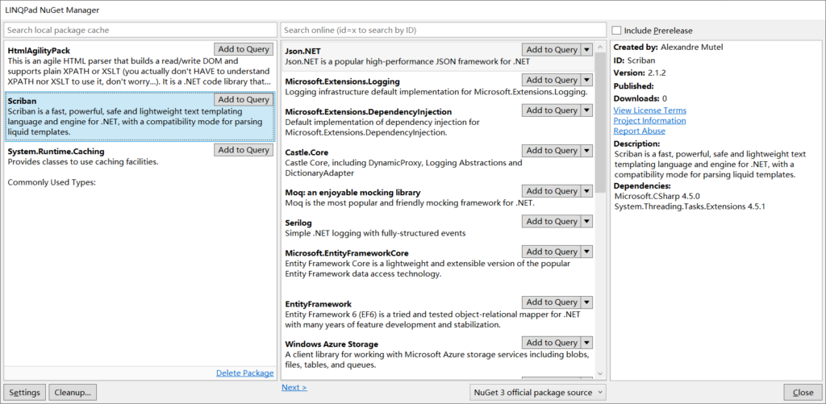Viewport: 826px width, 404px height.
Task: Enable the Include Prerelease checkbox
Action: [x=617, y=31]
